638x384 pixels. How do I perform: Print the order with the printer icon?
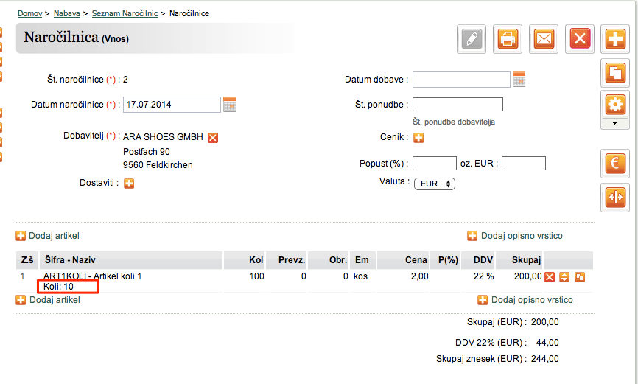pos(508,39)
